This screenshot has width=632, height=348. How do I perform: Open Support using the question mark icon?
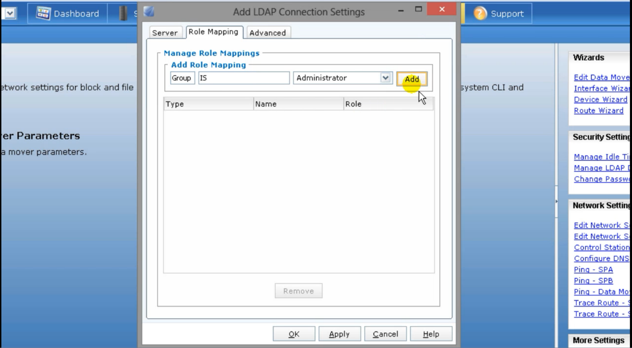click(x=497, y=14)
